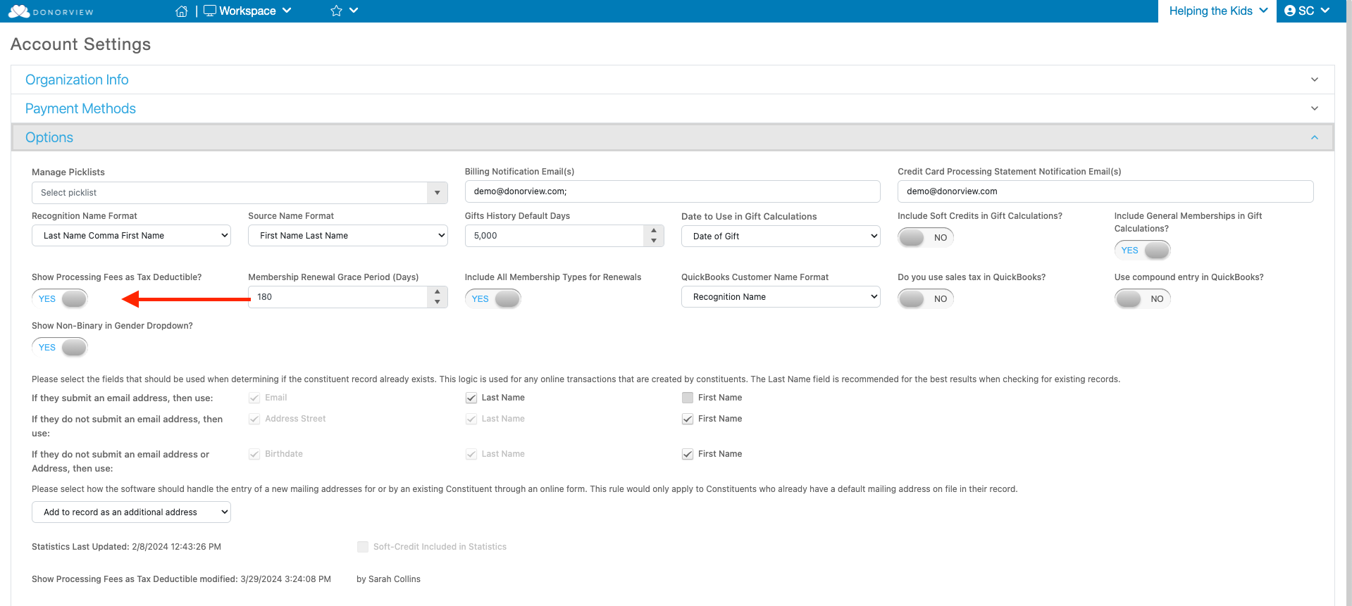Click the Manage Picklists label
The image size is (1352, 606).
(x=68, y=172)
